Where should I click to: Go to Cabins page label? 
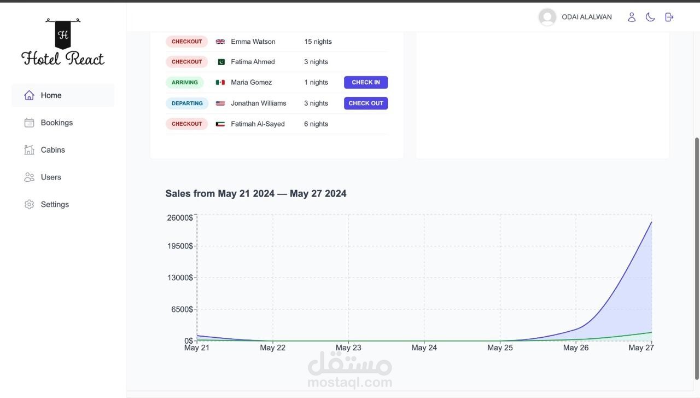point(53,150)
